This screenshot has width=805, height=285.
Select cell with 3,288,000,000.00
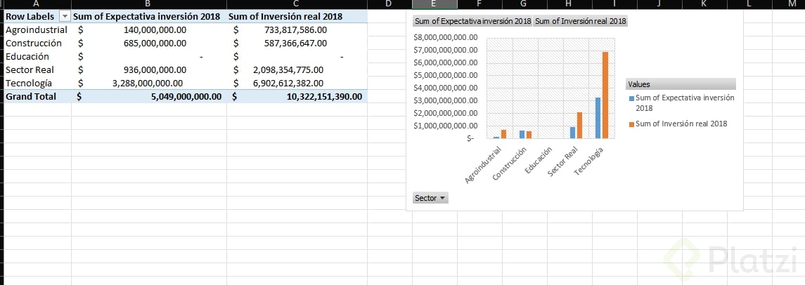pyautogui.click(x=149, y=83)
